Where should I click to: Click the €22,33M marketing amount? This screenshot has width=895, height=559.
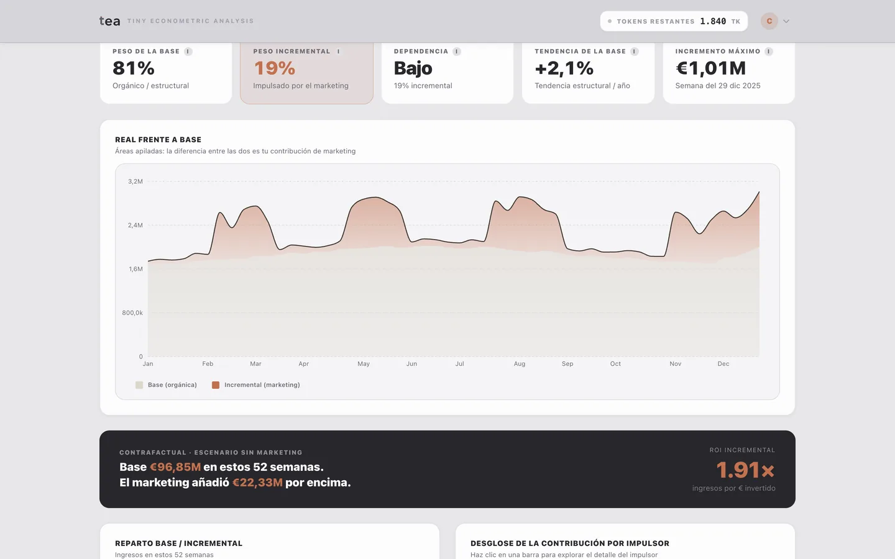(x=257, y=483)
